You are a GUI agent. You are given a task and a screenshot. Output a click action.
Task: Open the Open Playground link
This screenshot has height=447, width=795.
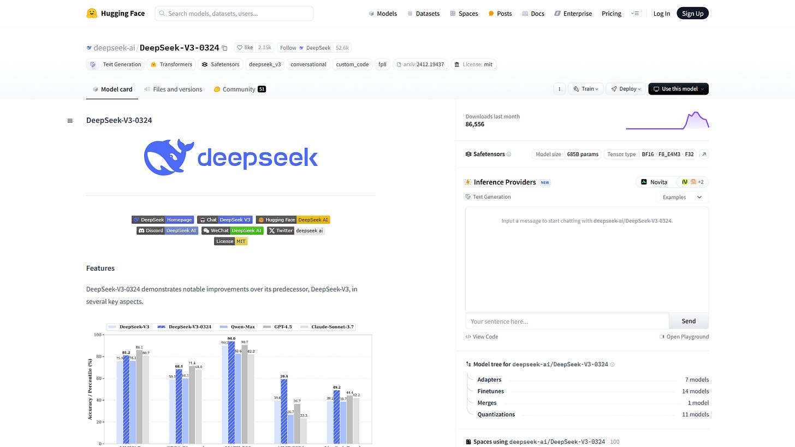pos(684,337)
